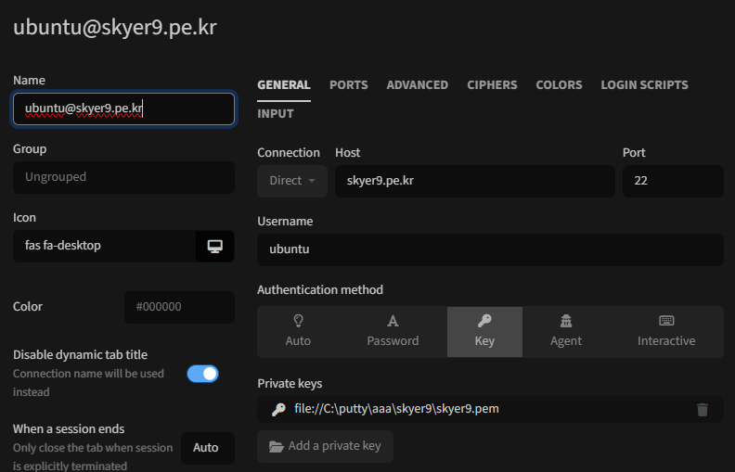Click the Port field showing 22

672,181
